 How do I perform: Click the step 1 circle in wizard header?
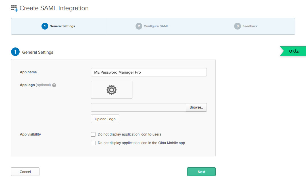point(45,26)
